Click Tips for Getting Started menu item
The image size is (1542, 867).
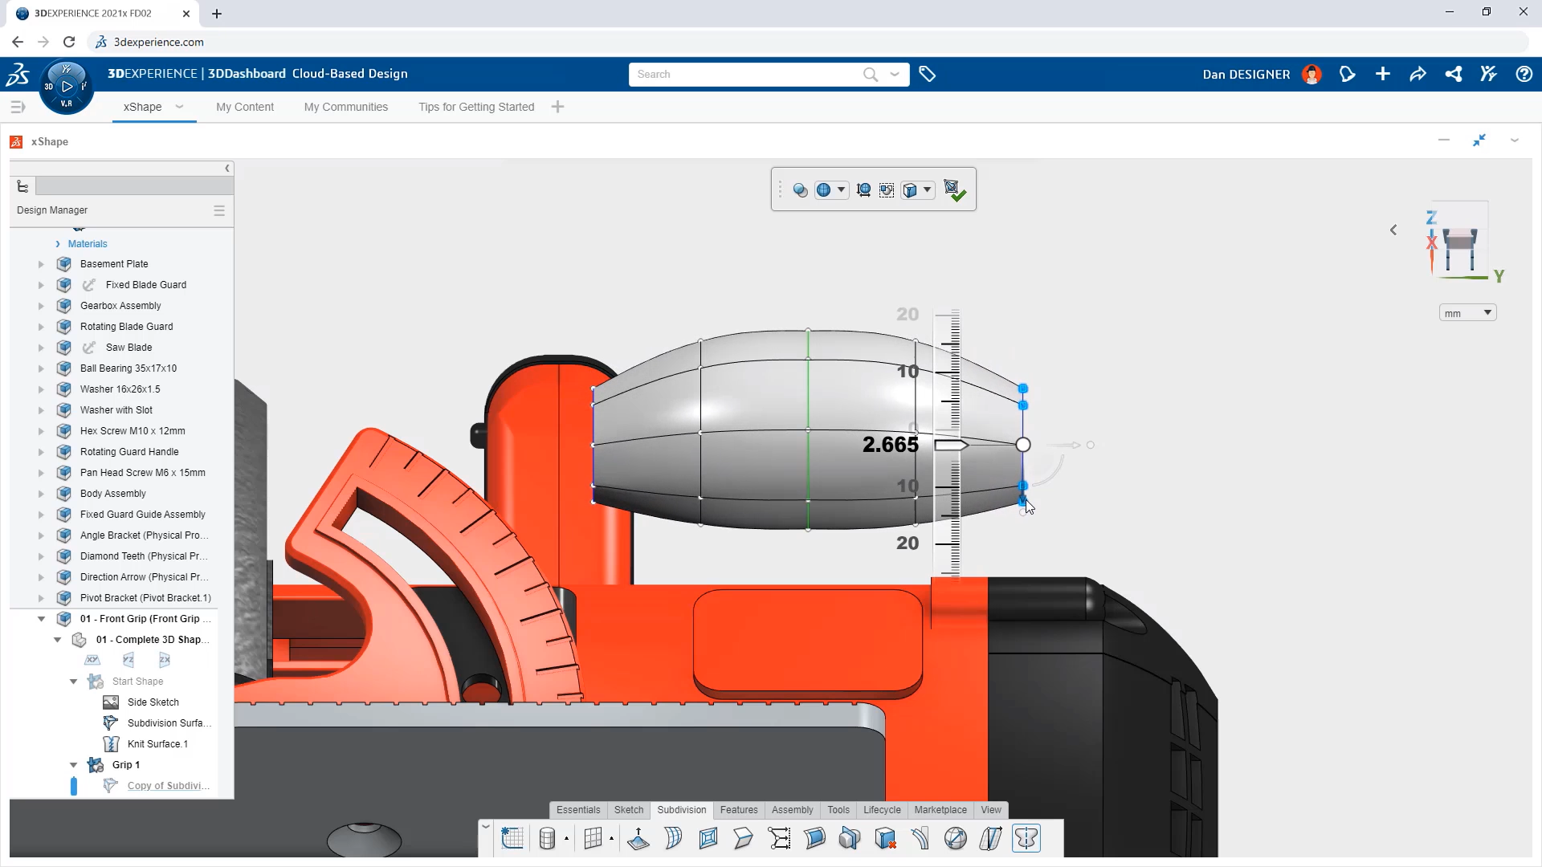pyautogui.click(x=475, y=106)
